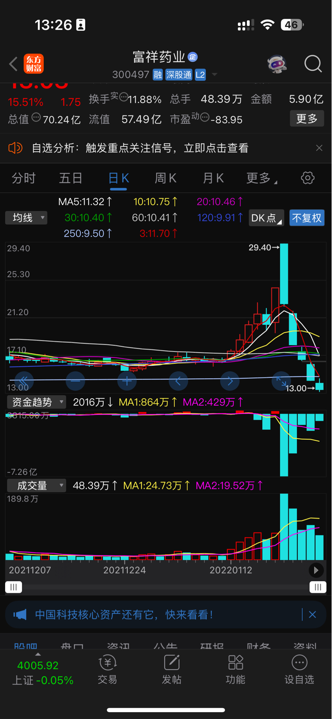Switch to 分时 chart tab

[x=23, y=178]
